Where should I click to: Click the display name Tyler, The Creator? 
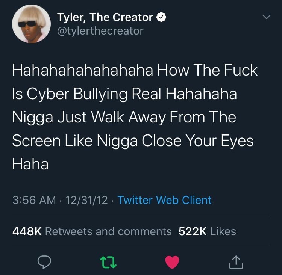point(105,17)
